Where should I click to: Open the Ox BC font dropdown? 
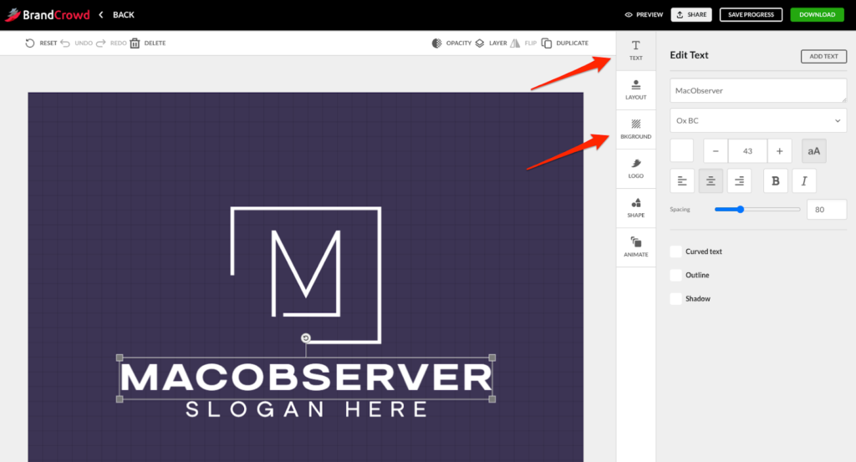758,120
